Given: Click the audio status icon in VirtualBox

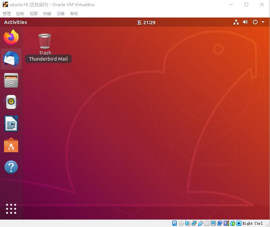Looking at the screenshot, I should click(187, 223).
